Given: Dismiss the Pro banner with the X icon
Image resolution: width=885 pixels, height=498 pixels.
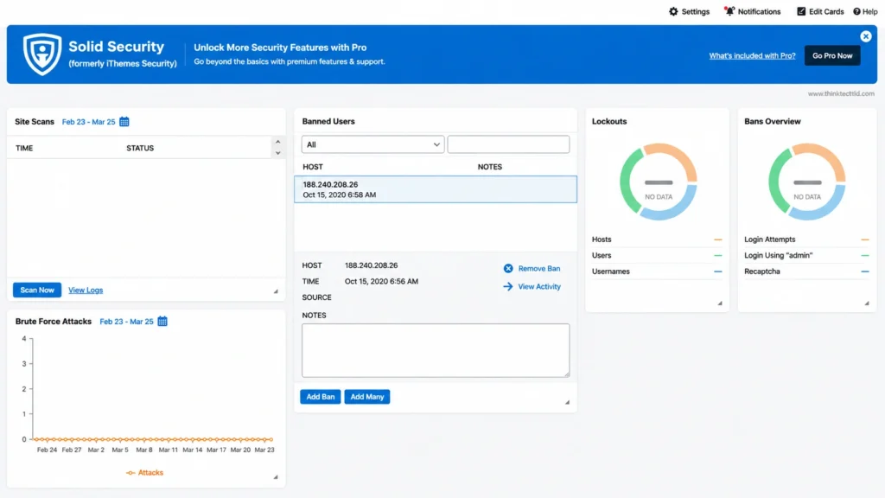Looking at the screenshot, I should tap(866, 36).
